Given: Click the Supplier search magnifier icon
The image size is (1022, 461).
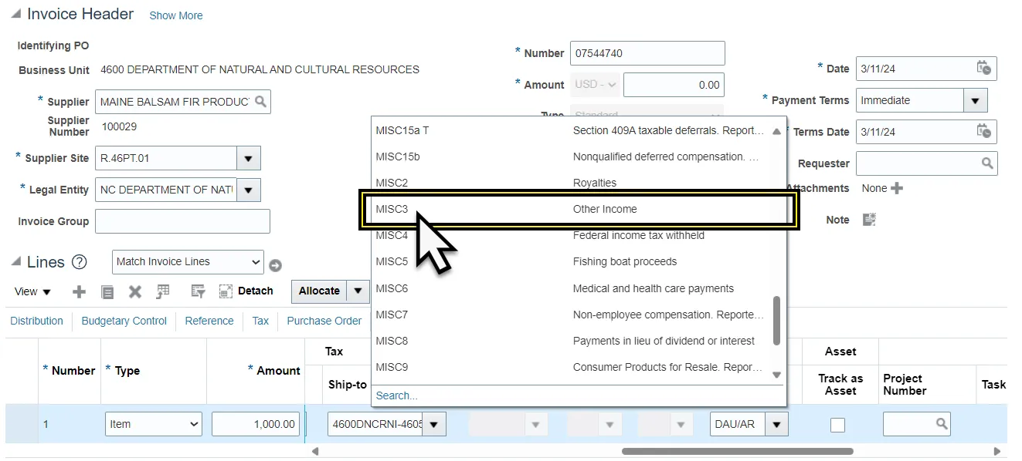Looking at the screenshot, I should (x=260, y=102).
